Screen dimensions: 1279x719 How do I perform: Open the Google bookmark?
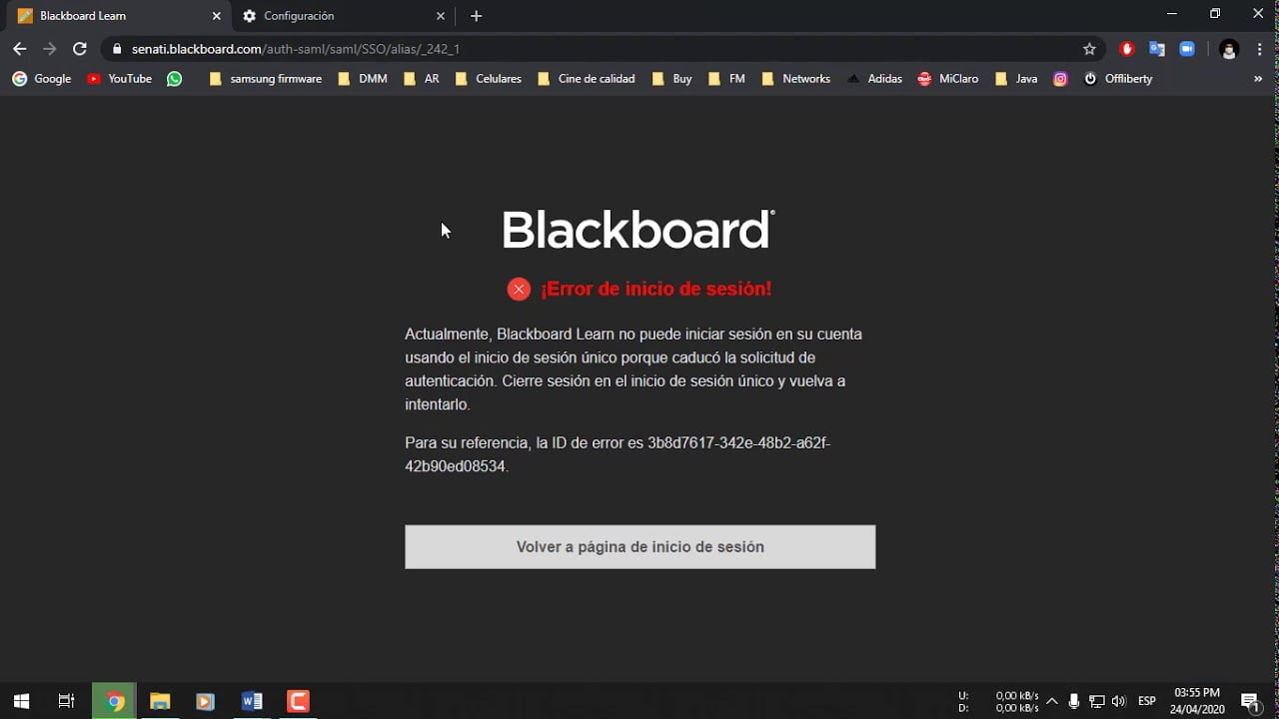(42, 79)
